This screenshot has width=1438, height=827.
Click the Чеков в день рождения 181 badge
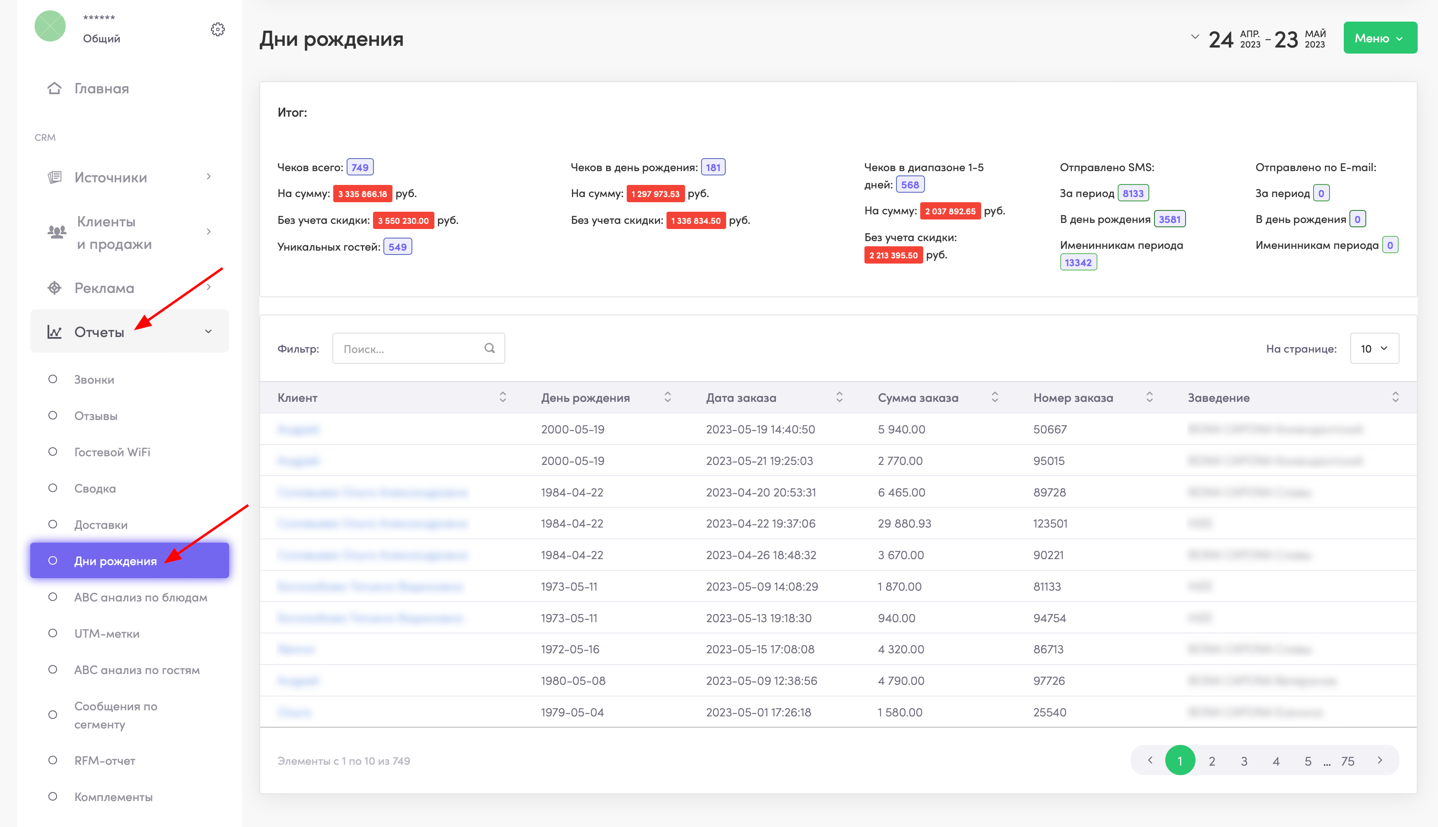[x=713, y=167]
